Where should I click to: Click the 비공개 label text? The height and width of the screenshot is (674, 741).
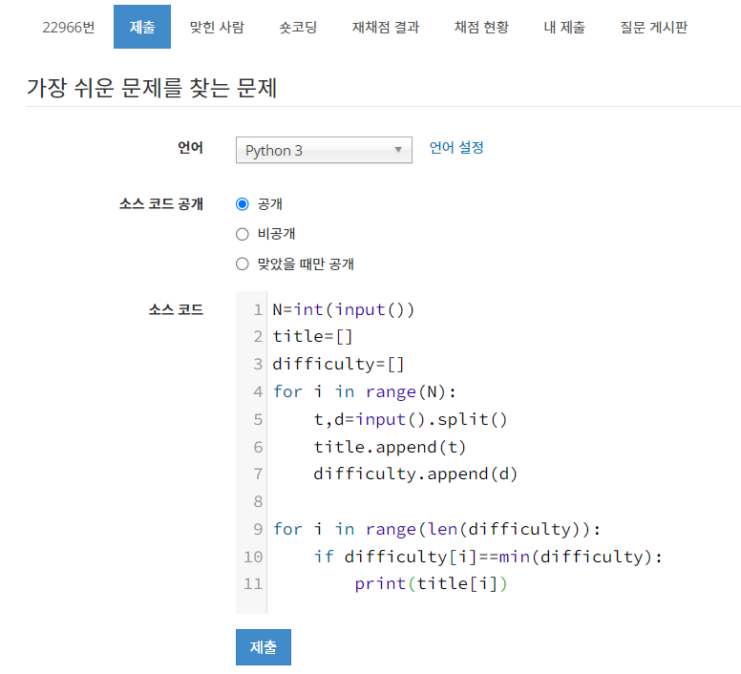(x=277, y=234)
